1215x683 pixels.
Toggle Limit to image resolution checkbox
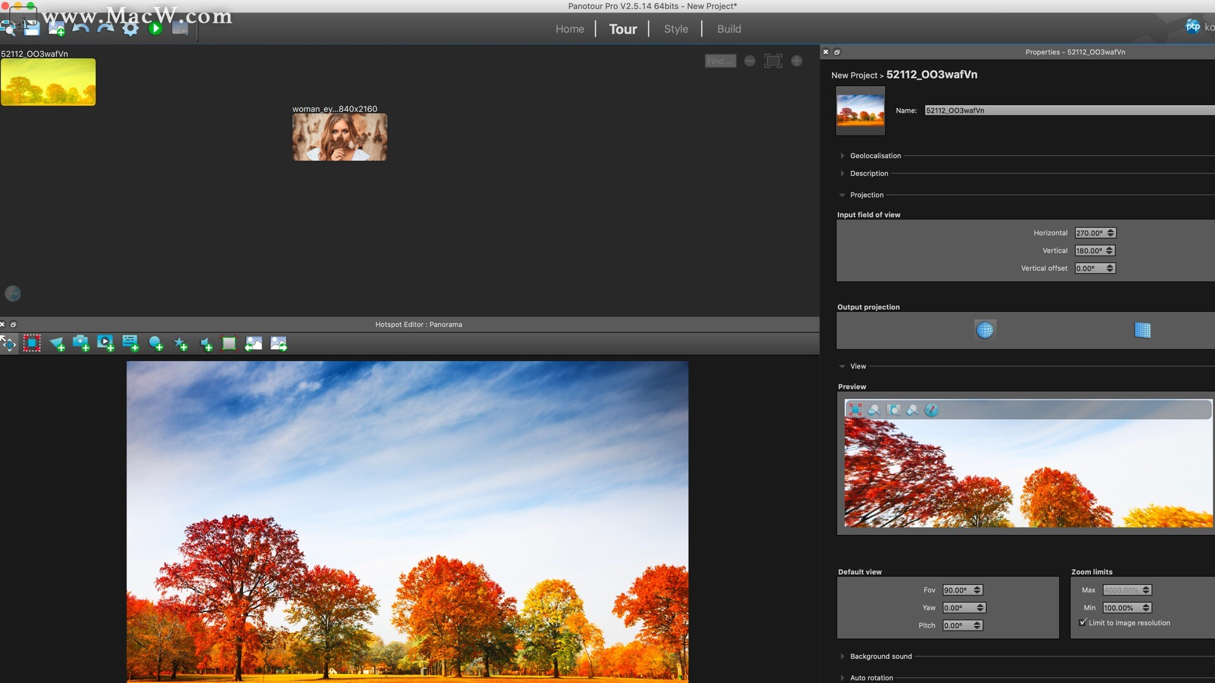tap(1083, 623)
